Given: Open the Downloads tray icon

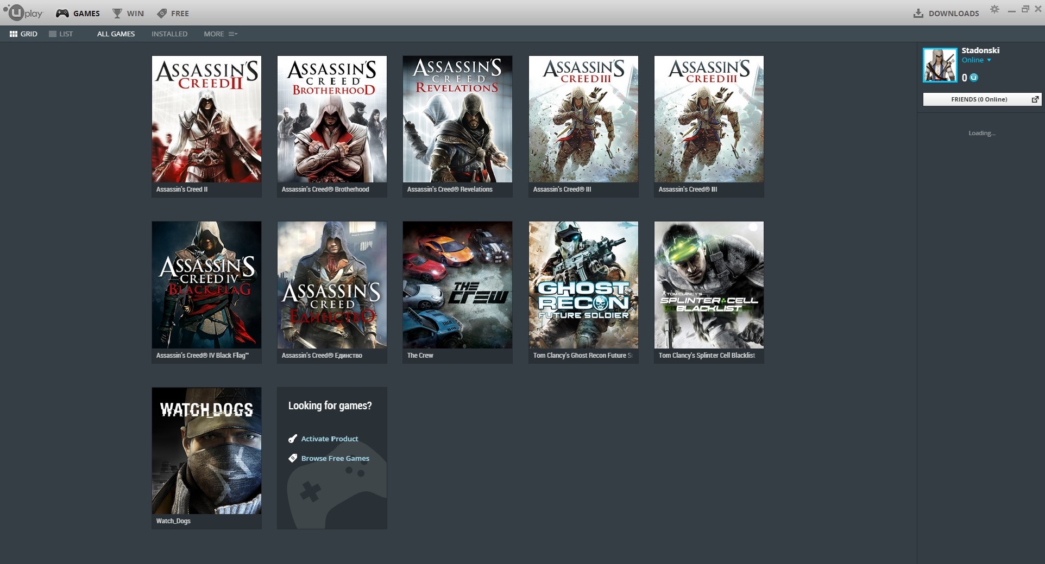Looking at the screenshot, I should tap(918, 13).
